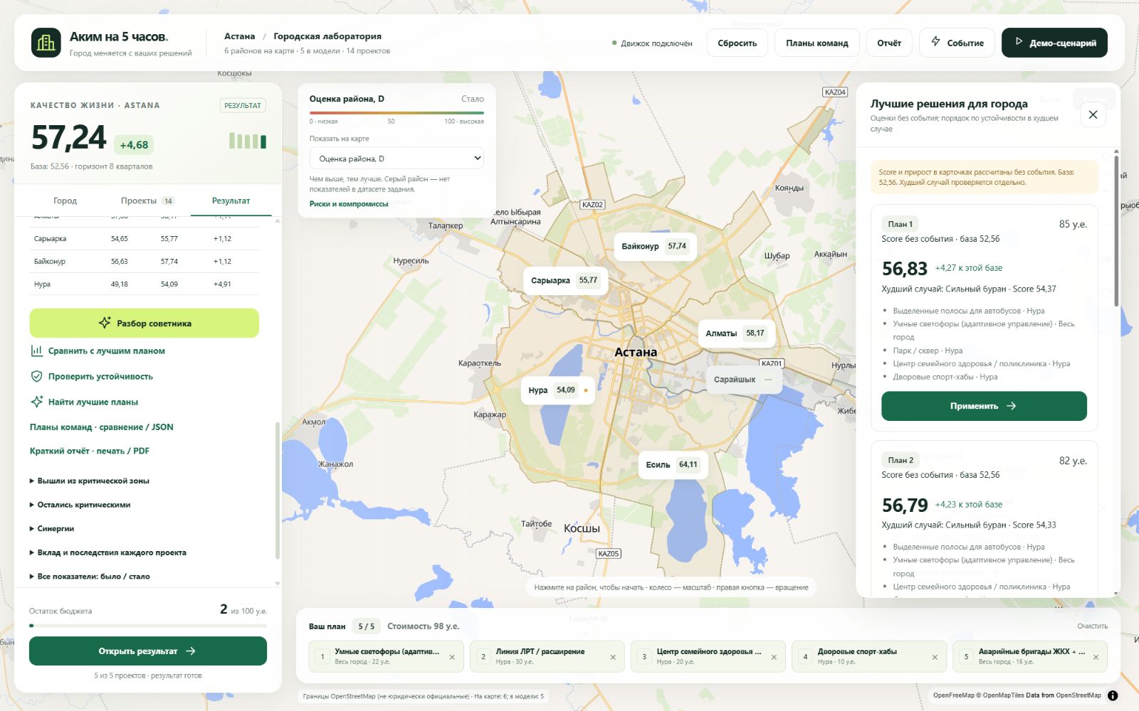Expand Вклад и последствия каждого проекта
The height and width of the screenshot is (711, 1139).
point(108,552)
